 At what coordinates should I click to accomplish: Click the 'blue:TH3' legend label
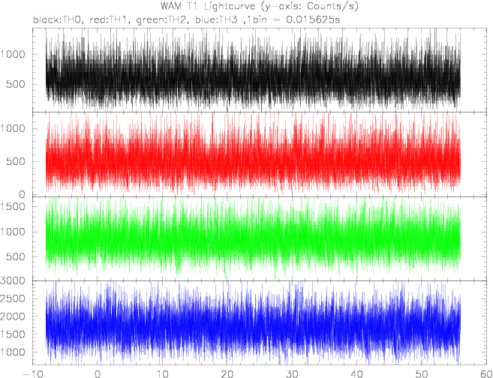(x=218, y=19)
